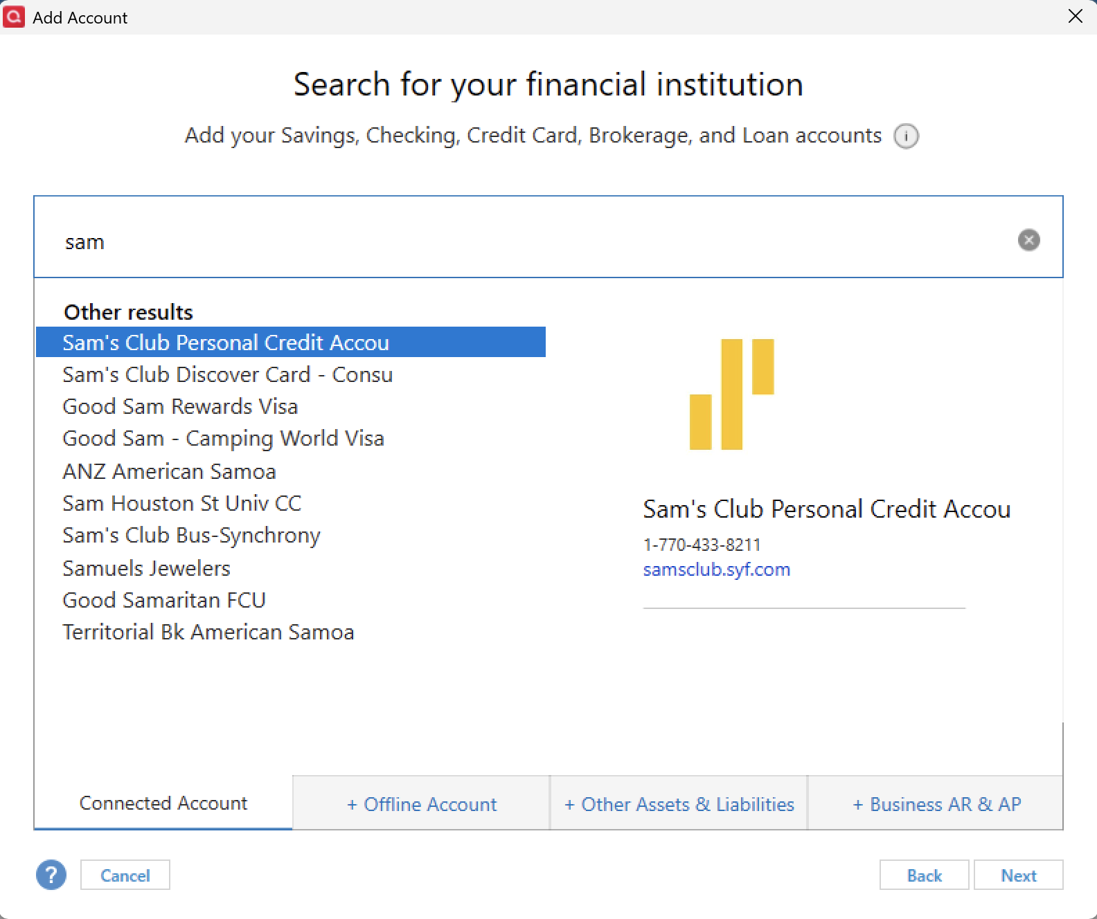Switch to the Offline Account tab
Screen dimensions: 1097x919
[x=421, y=804]
